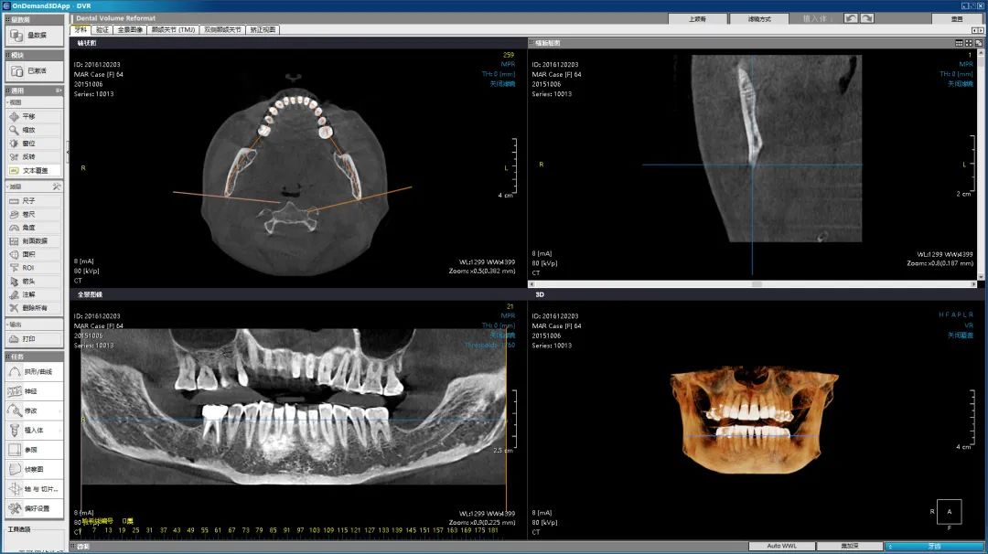Select the Angle (角度) measurement tool
Viewport: 988px width, 554px height.
(34, 228)
